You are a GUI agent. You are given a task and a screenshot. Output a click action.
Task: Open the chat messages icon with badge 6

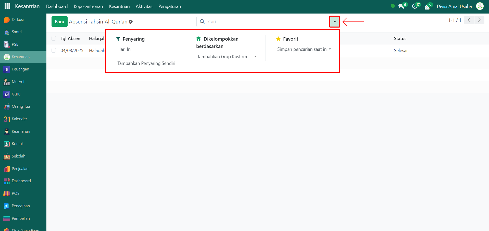click(x=401, y=6)
